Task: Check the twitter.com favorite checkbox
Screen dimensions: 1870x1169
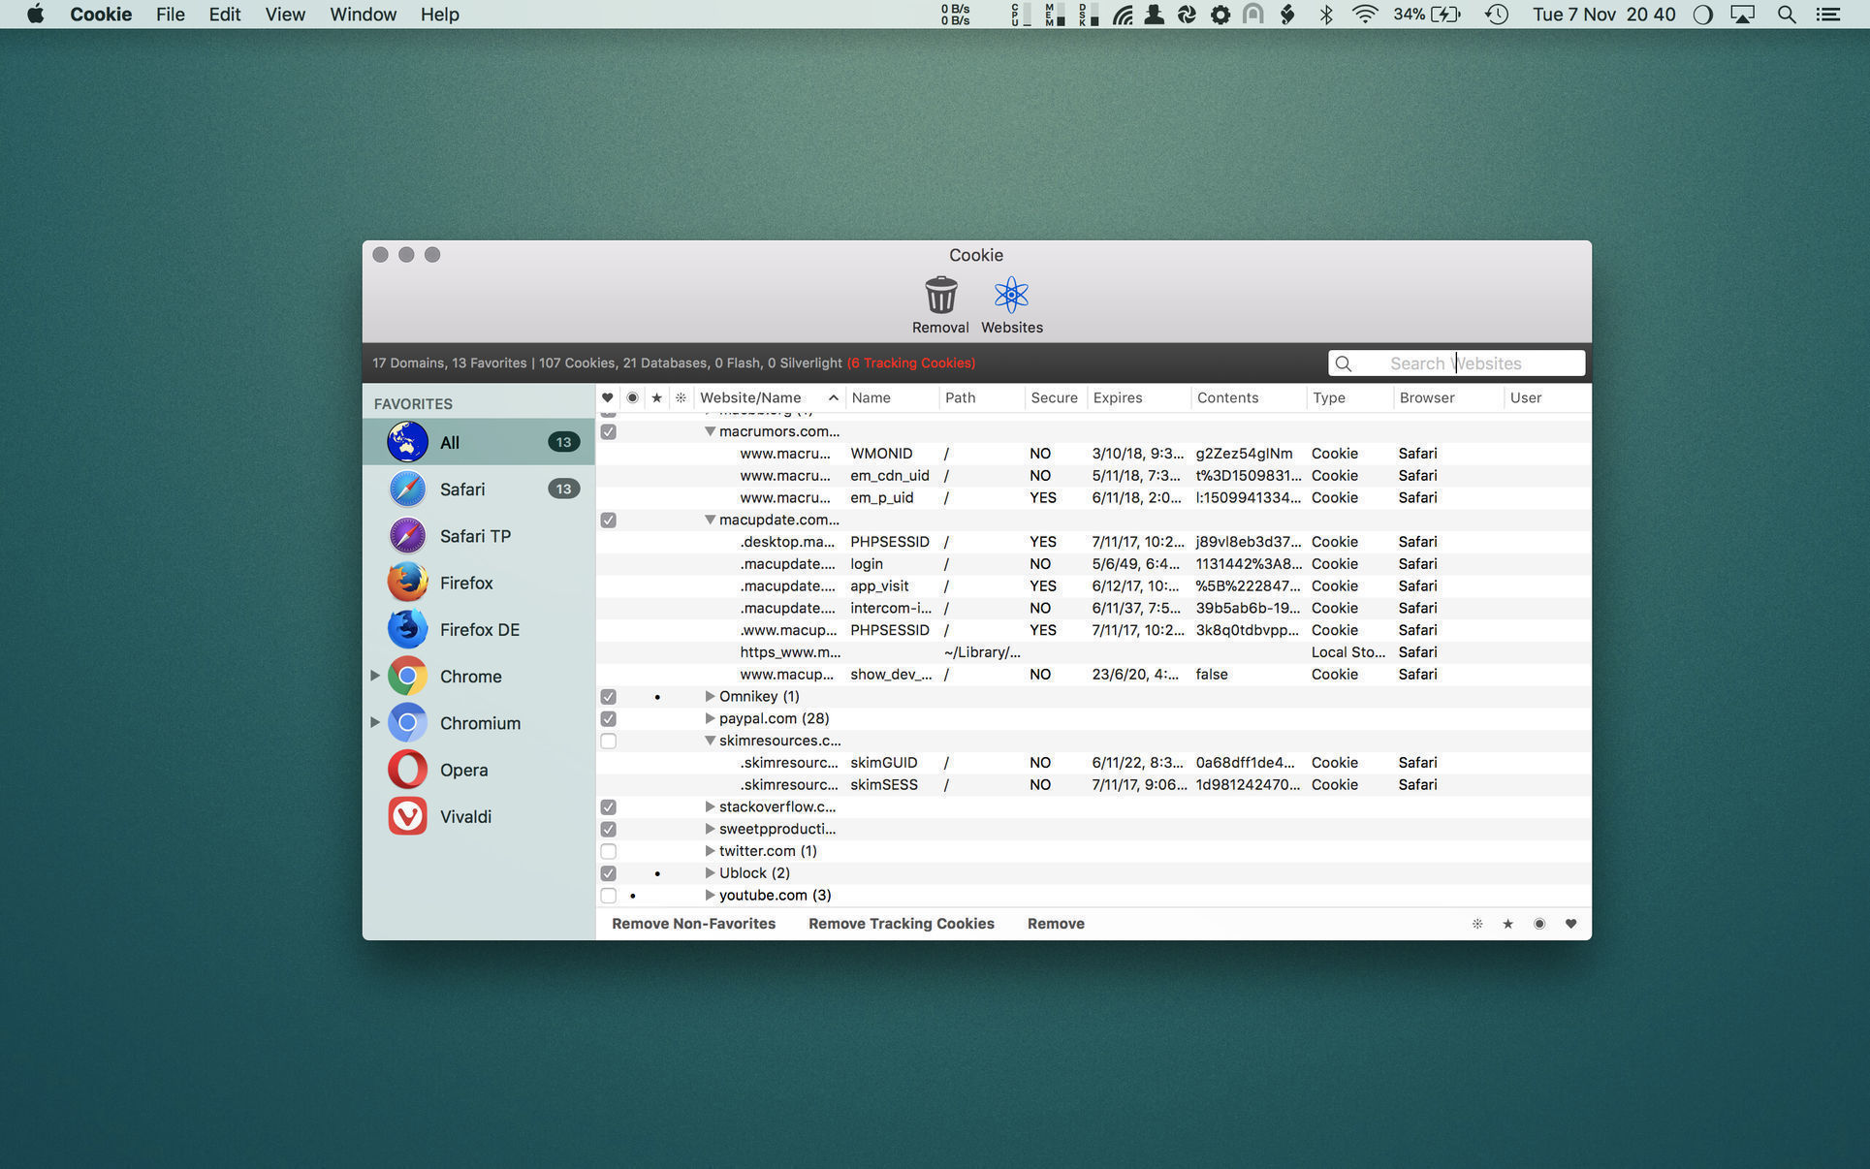Action: click(608, 852)
